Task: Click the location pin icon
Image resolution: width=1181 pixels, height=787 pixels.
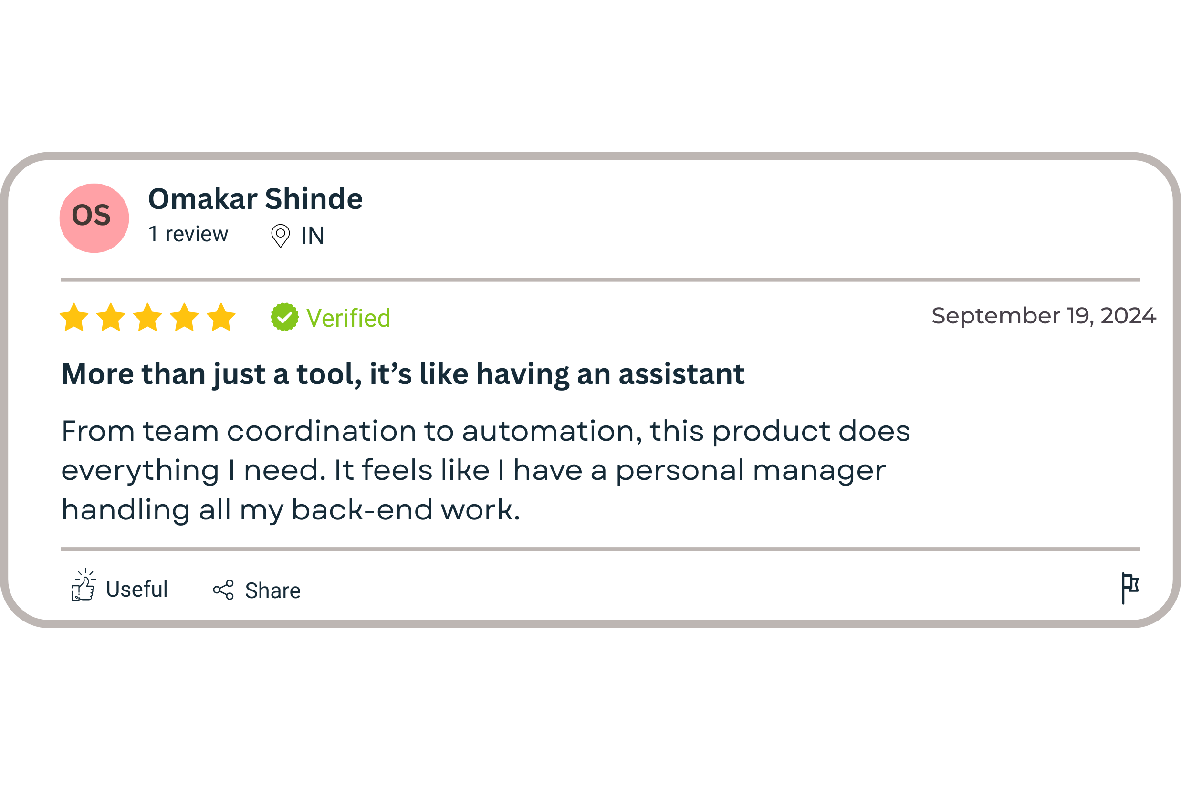Action: click(281, 236)
